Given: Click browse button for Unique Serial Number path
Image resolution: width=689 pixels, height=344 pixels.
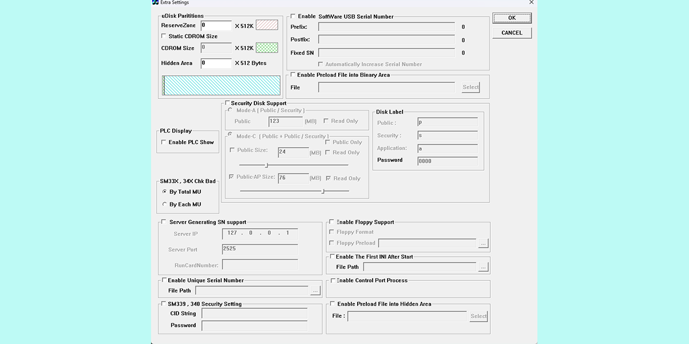Looking at the screenshot, I should click(x=315, y=291).
